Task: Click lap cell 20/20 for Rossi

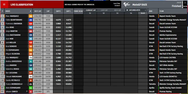Action: point(48,69)
